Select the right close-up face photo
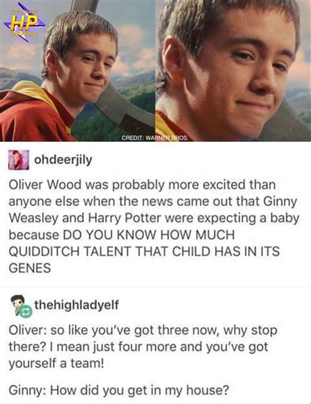Screen dimensions: 311x404 click(233, 70)
